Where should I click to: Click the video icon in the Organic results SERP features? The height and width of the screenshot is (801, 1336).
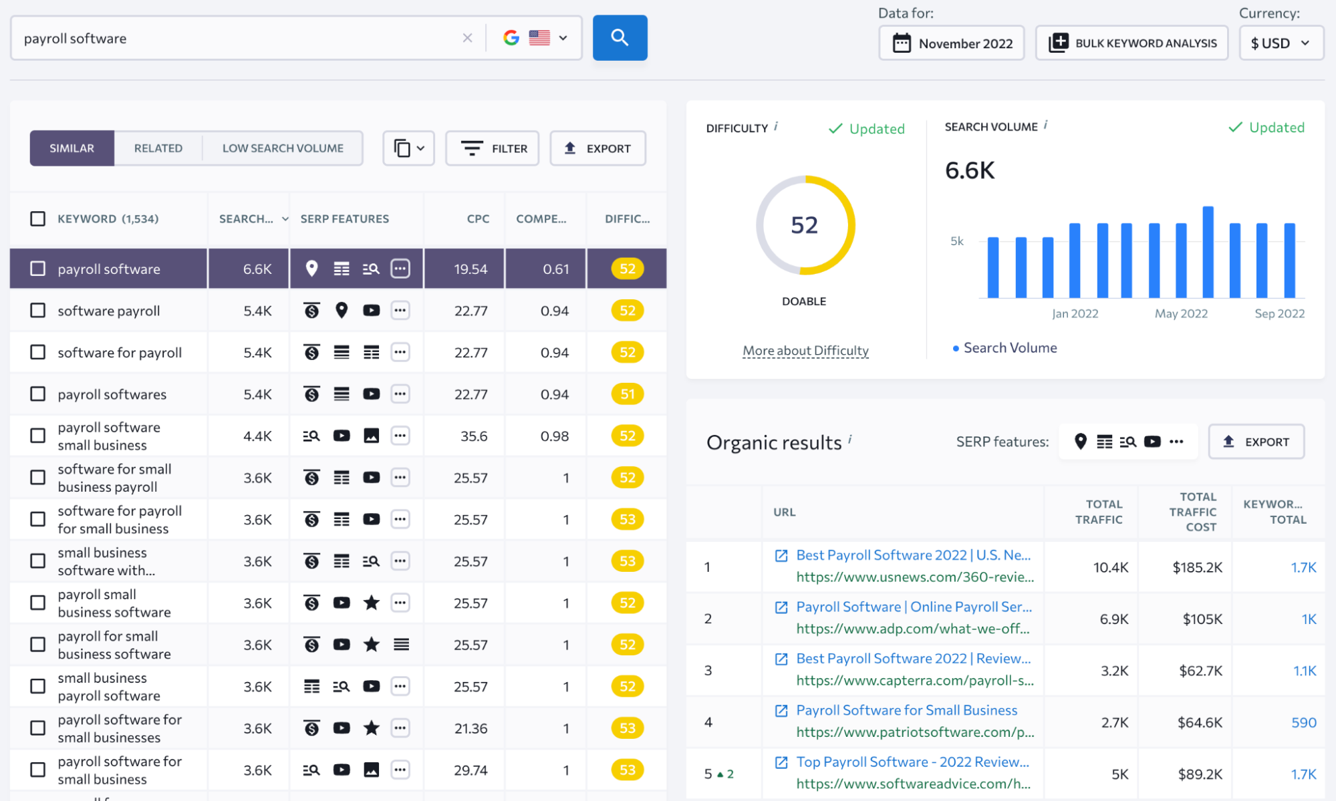coord(1152,442)
